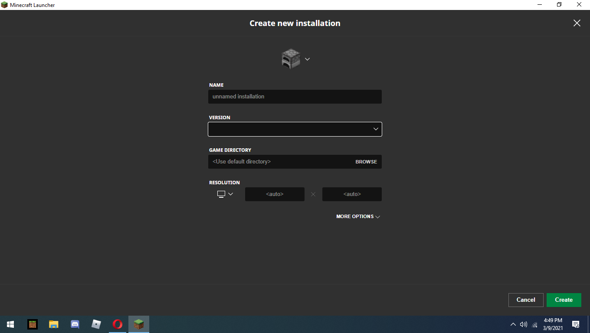
Task: Open the Windows notification center
Action: [x=576, y=324]
